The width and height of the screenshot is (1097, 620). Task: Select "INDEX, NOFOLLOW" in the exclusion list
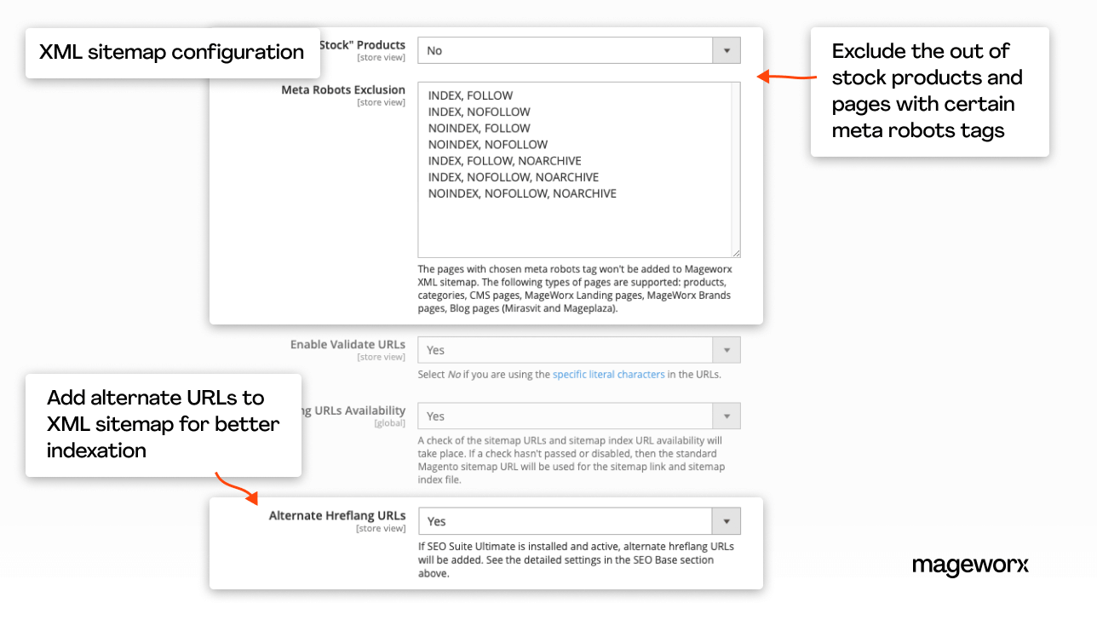[x=479, y=112]
